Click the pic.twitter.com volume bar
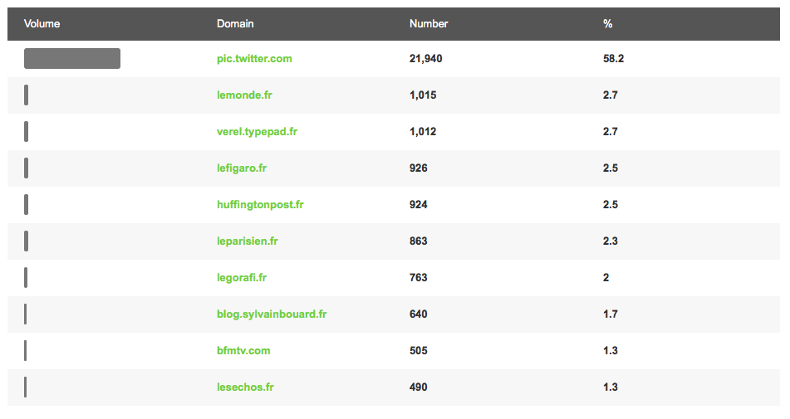The width and height of the screenshot is (790, 419). tap(72, 58)
